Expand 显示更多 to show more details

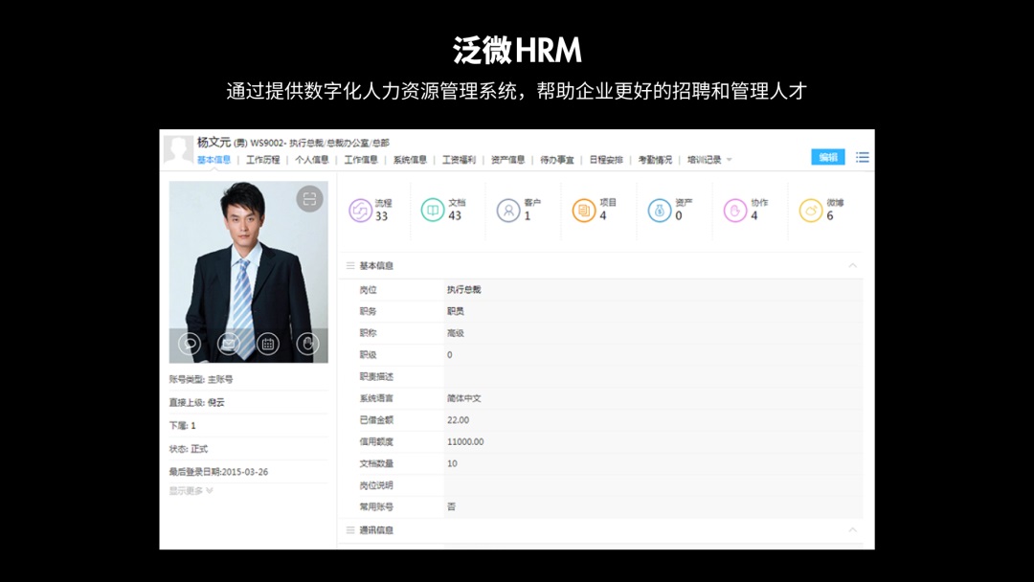pyautogui.click(x=191, y=491)
